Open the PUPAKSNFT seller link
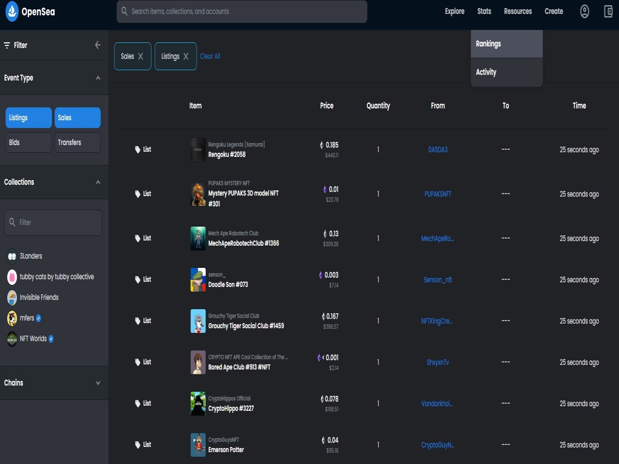The image size is (619, 464). 437,194
